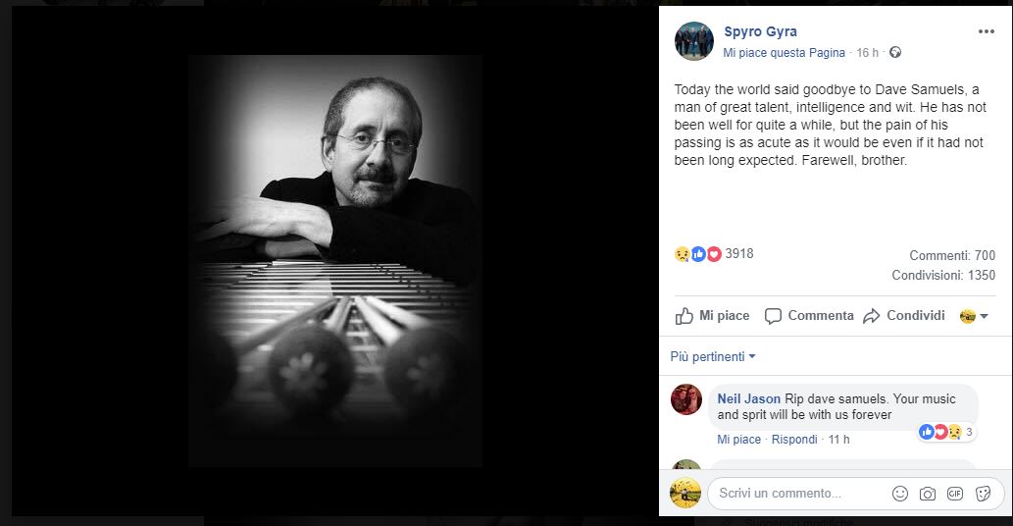Click the globe public audience icon
Viewport: 1013px width, 526px height.
[x=894, y=52]
